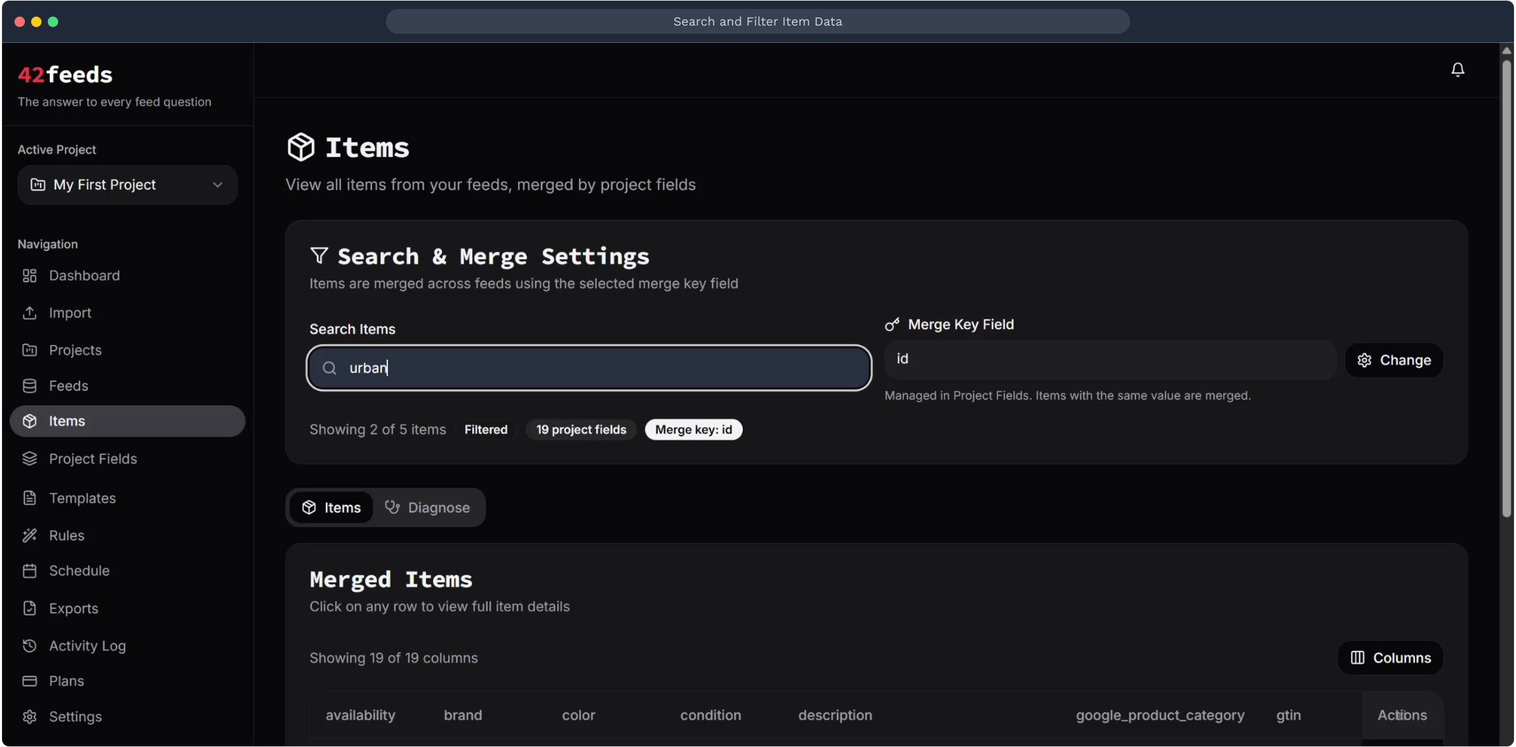Click the Merge Key Field id box
Image resolution: width=1516 pixels, height=747 pixels.
(1109, 360)
